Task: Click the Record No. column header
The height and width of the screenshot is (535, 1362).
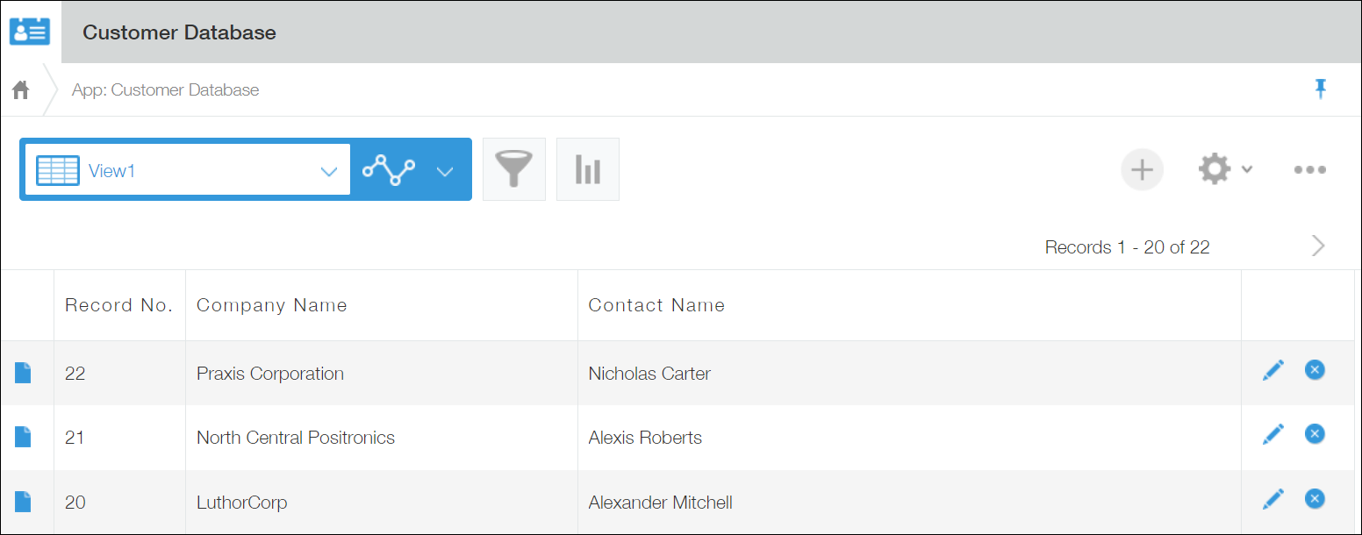Action: [x=118, y=304]
